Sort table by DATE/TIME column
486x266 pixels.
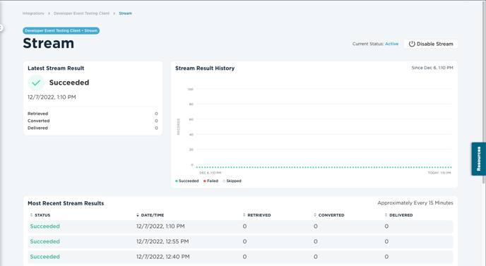point(150,215)
